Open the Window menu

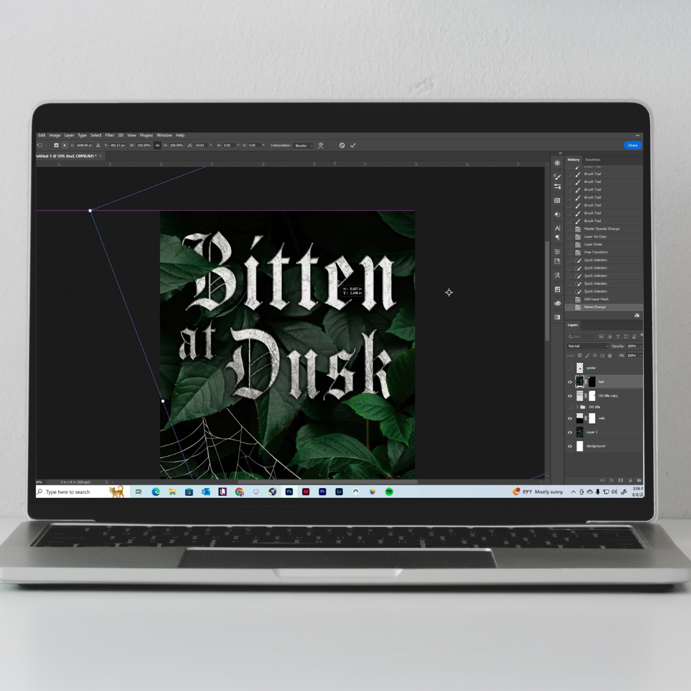click(x=164, y=135)
